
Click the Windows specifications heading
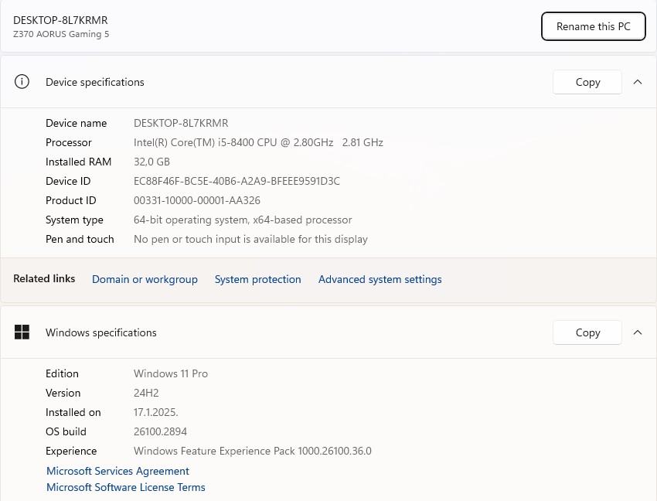tap(100, 332)
